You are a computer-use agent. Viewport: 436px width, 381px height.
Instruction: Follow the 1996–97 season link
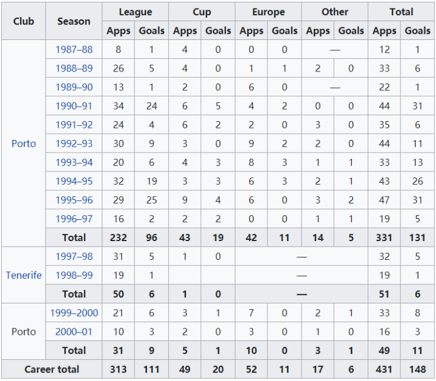tap(74, 219)
